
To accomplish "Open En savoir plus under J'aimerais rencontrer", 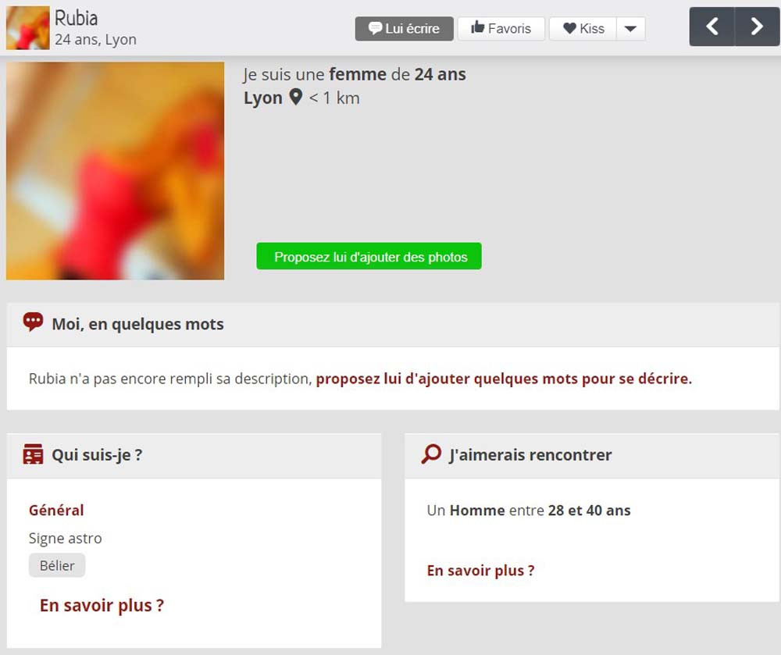I will 480,571.
